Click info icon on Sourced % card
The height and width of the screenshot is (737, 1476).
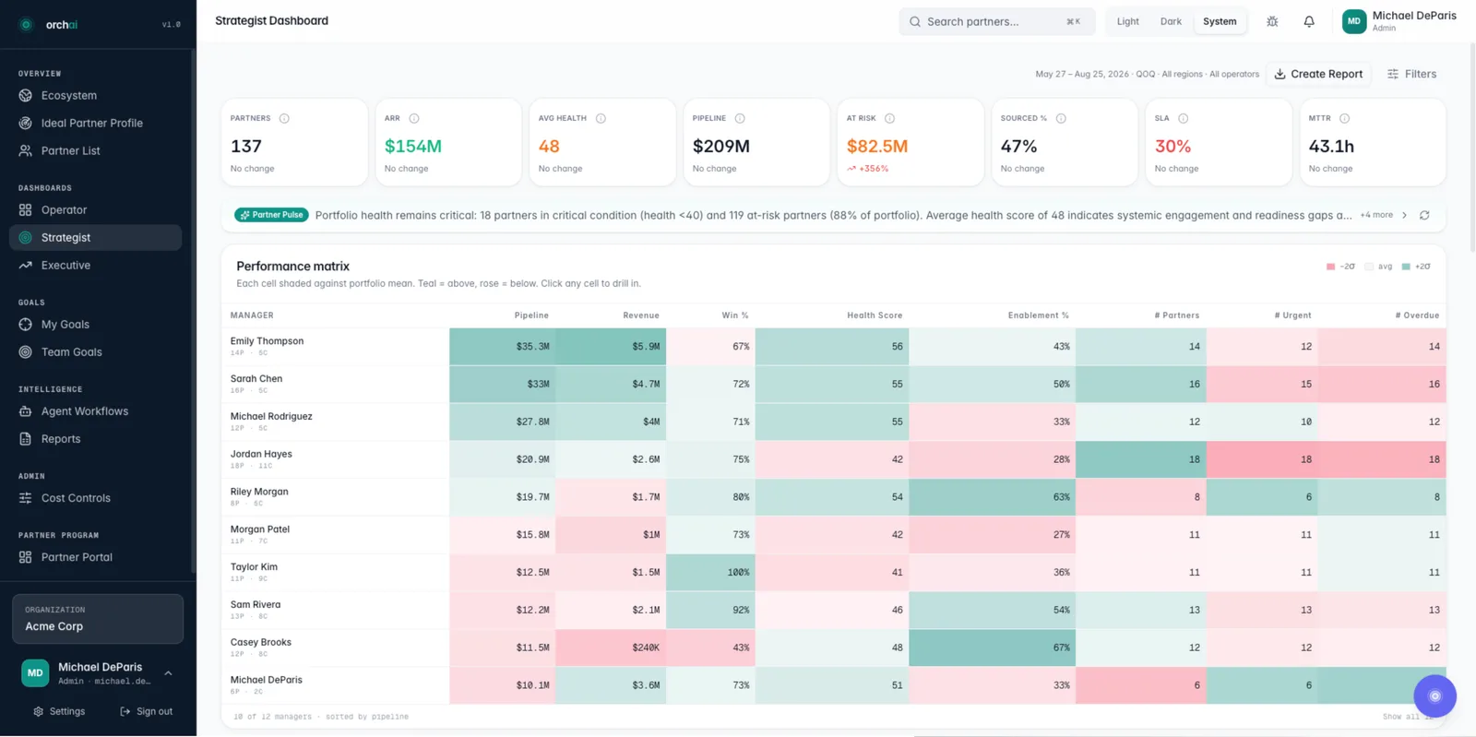(1061, 118)
